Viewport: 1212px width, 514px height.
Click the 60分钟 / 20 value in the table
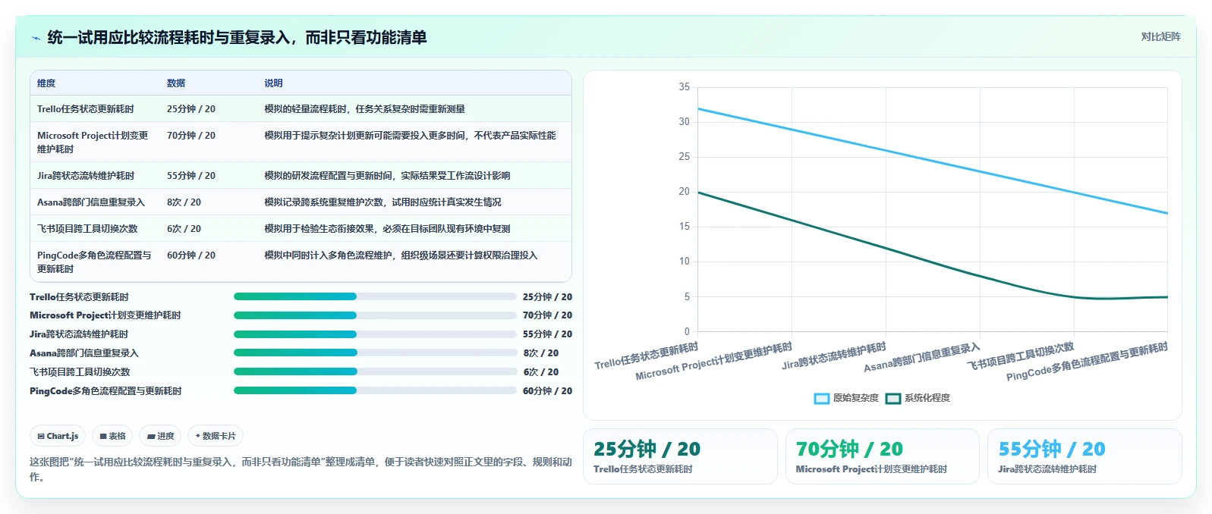[x=191, y=255]
